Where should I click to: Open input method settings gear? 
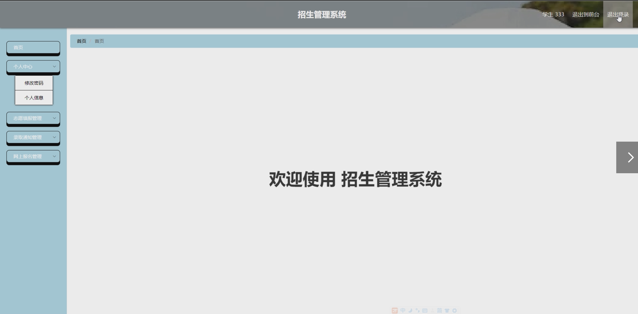454,311
